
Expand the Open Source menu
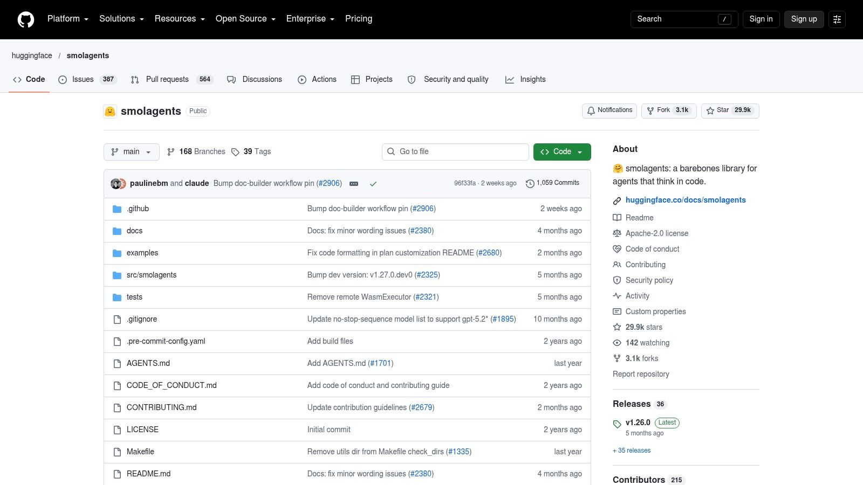click(246, 19)
